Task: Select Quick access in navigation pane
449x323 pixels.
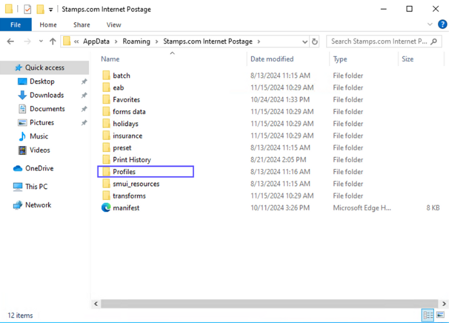Action: pos(45,68)
